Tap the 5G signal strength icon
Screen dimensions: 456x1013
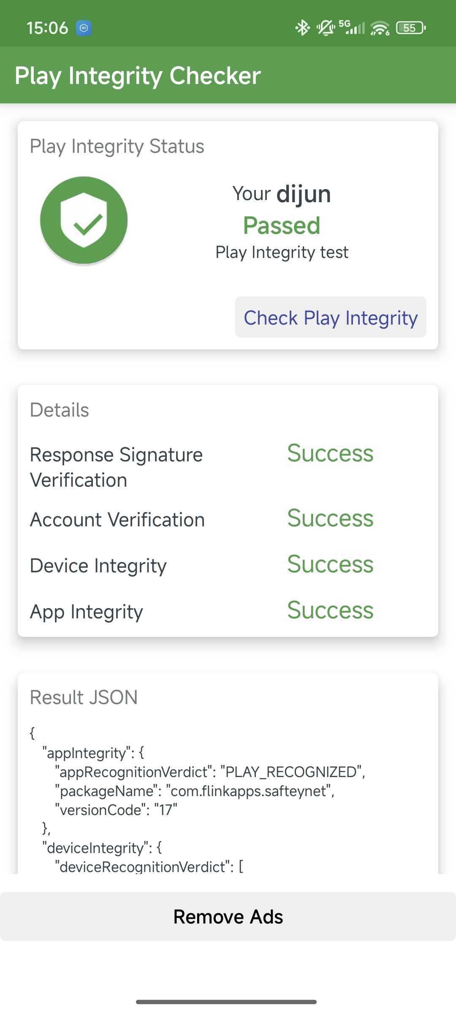click(352, 27)
